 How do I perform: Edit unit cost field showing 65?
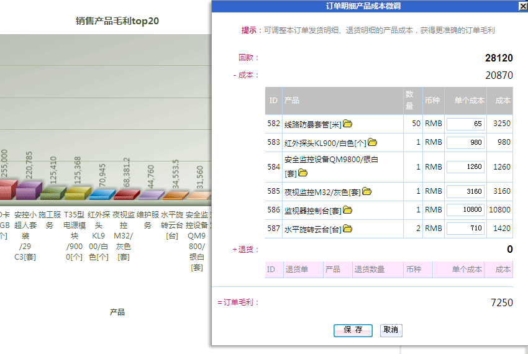click(x=465, y=124)
